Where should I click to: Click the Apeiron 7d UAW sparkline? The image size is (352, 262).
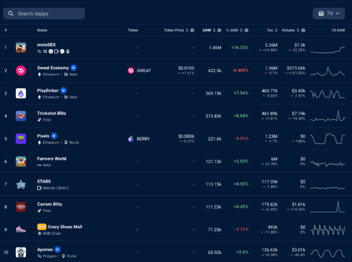pyautogui.click(x=328, y=253)
